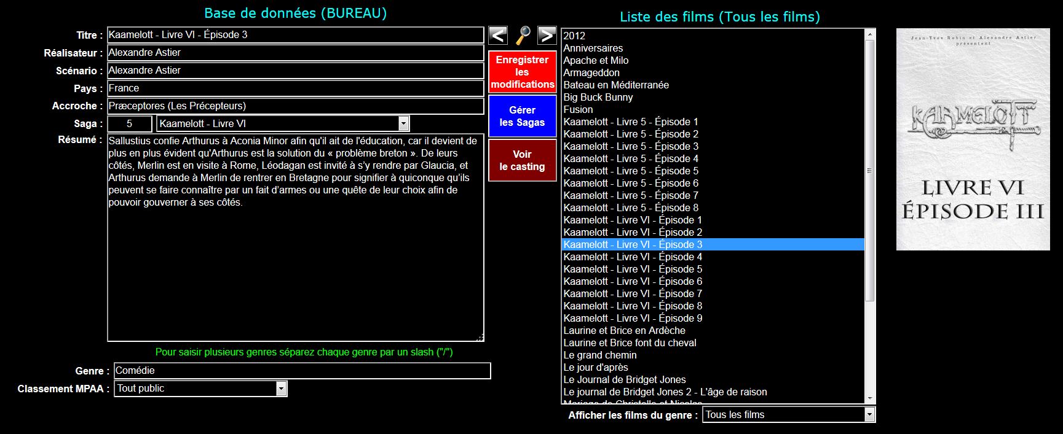
Task: Select Le grand chemin in the list
Action: coord(713,355)
